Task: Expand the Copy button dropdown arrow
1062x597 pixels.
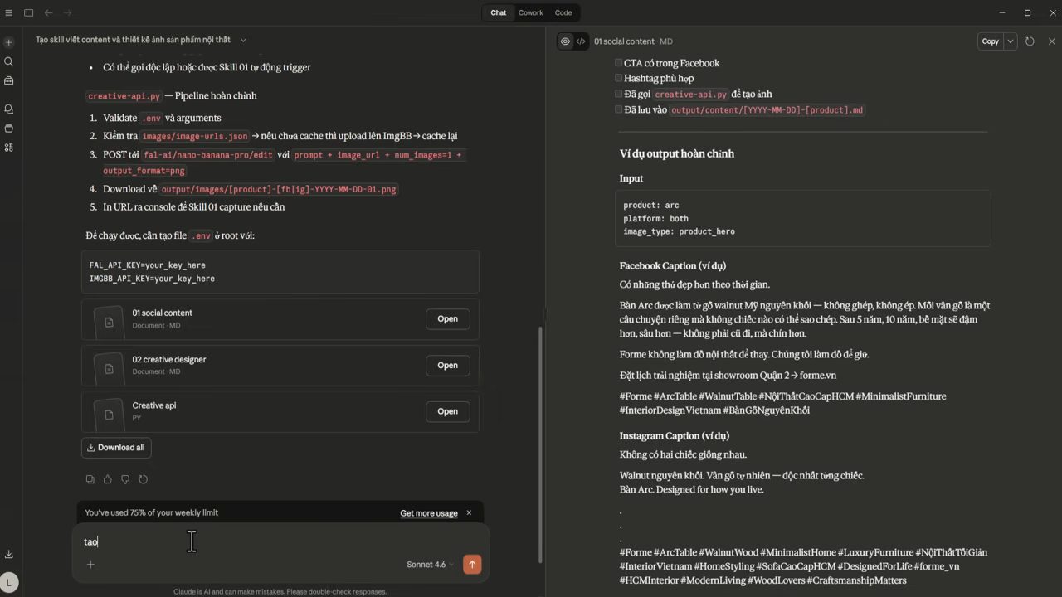Action: coord(1011,41)
